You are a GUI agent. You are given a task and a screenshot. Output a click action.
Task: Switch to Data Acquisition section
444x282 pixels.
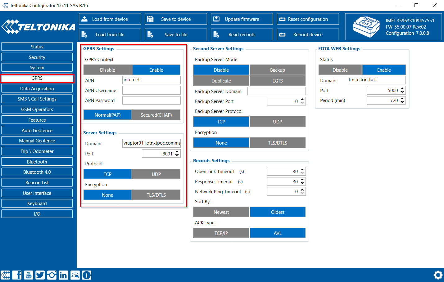click(37, 88)
